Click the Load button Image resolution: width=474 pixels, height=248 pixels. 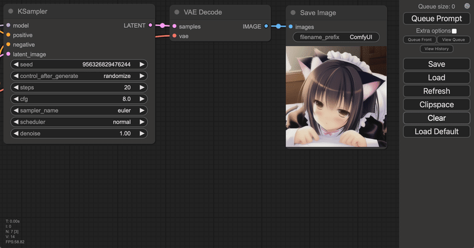437,78
